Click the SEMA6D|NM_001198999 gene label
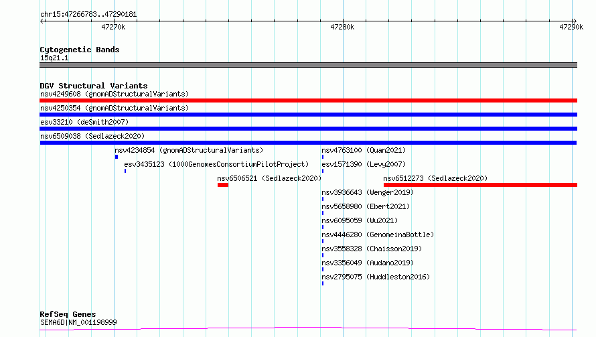Screen dimensions: 596x337 coord(78,322)
